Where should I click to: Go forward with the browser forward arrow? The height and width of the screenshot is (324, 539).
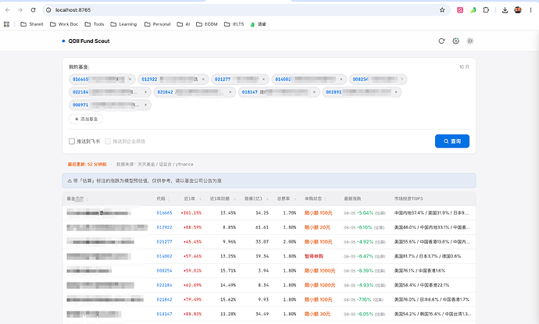click(20, 10)
